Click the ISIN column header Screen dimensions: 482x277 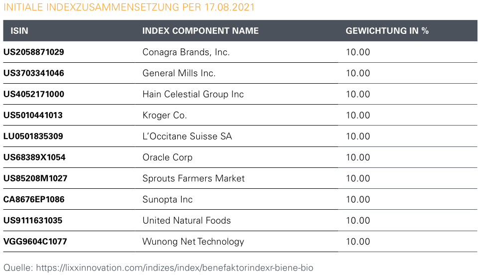19,31
